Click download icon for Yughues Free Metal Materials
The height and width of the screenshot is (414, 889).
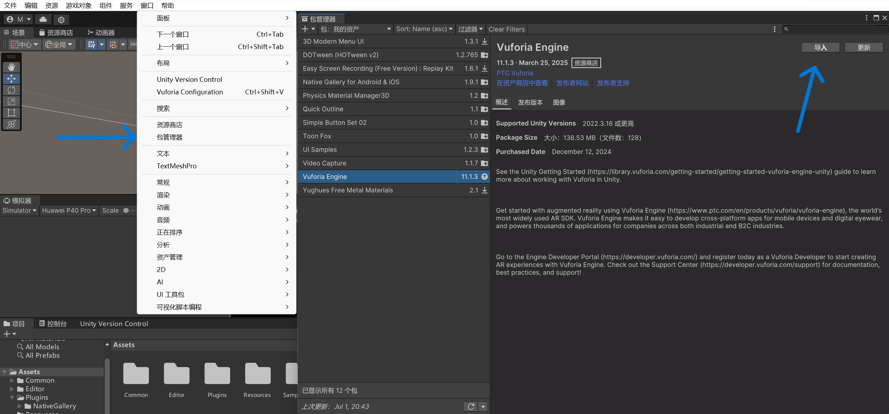click(x=485, y=190)
